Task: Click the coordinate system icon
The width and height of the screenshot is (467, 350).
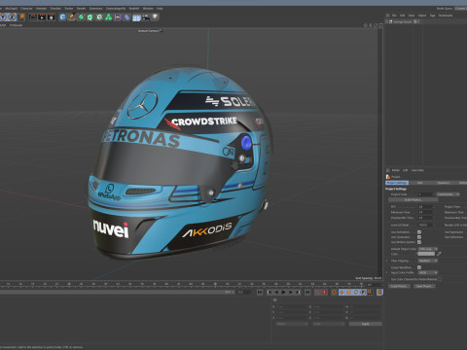Action: [21, 17]
